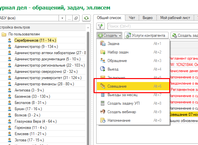Screen dimensions: 198x145
Task: Click the green refresh icon button
Action: (x=86, y=18)
